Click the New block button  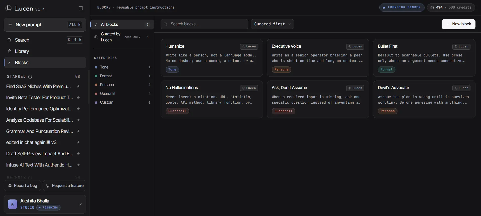[458, 24]
